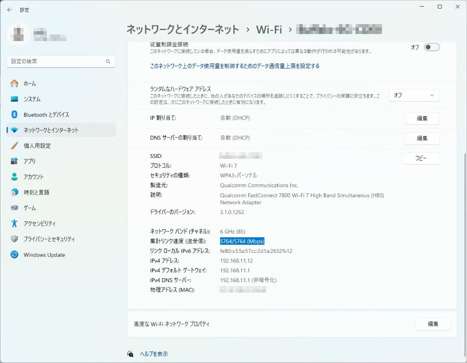Screen dimensions: 467x363
Task: Click Edit button for DNS server assignment
Action: coord(422,138)
